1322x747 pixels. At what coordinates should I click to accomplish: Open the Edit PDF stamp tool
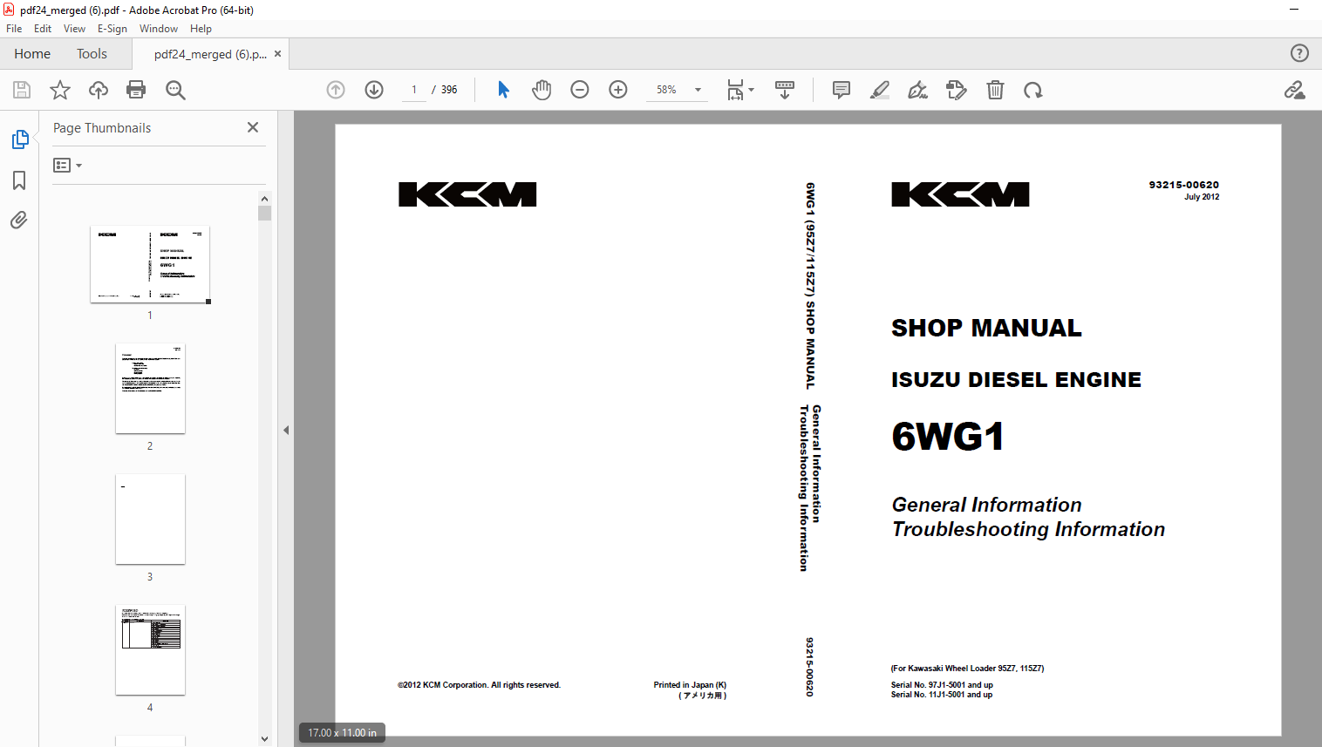[x=957, y=90]
